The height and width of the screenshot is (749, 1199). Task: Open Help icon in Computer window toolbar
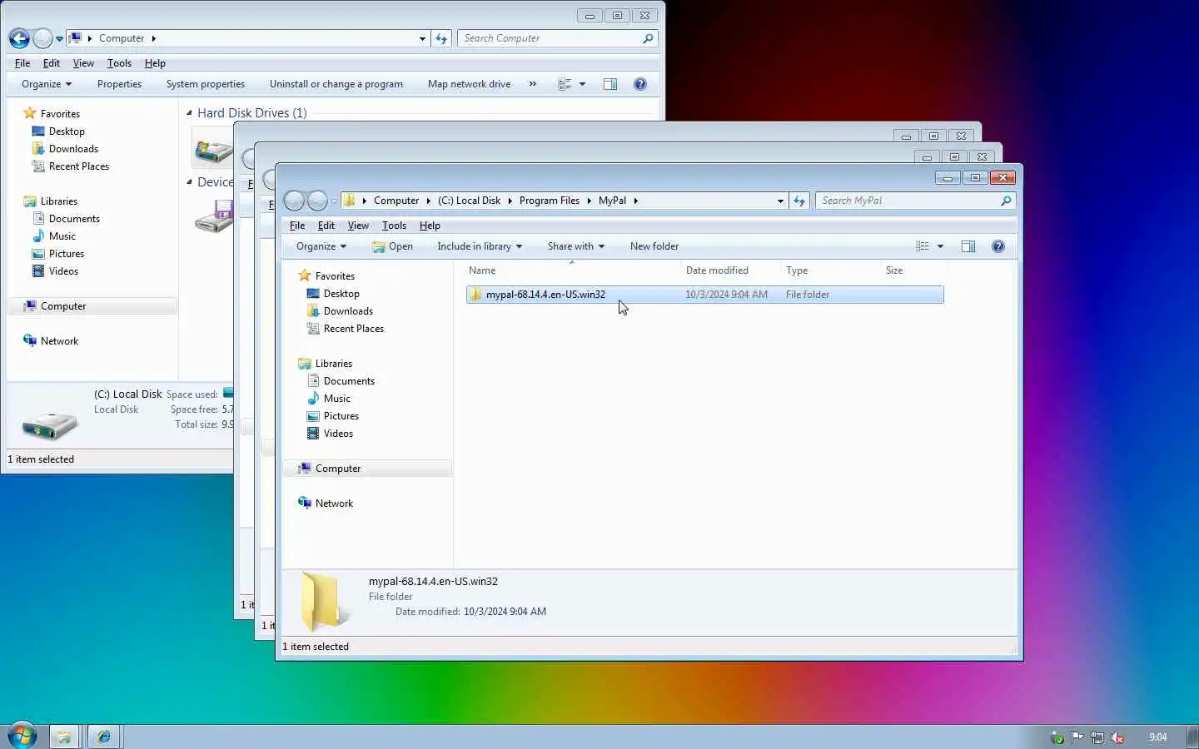pyautogui.click(x=640, y=84)
